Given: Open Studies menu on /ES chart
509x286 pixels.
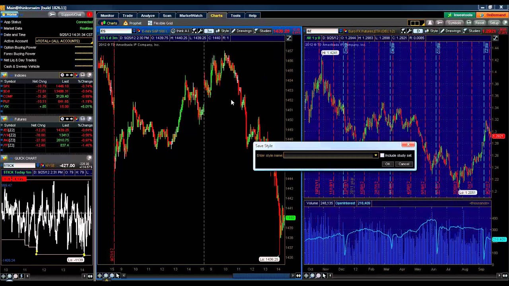Looking at the screenshot, I should (x=263, y=31).
